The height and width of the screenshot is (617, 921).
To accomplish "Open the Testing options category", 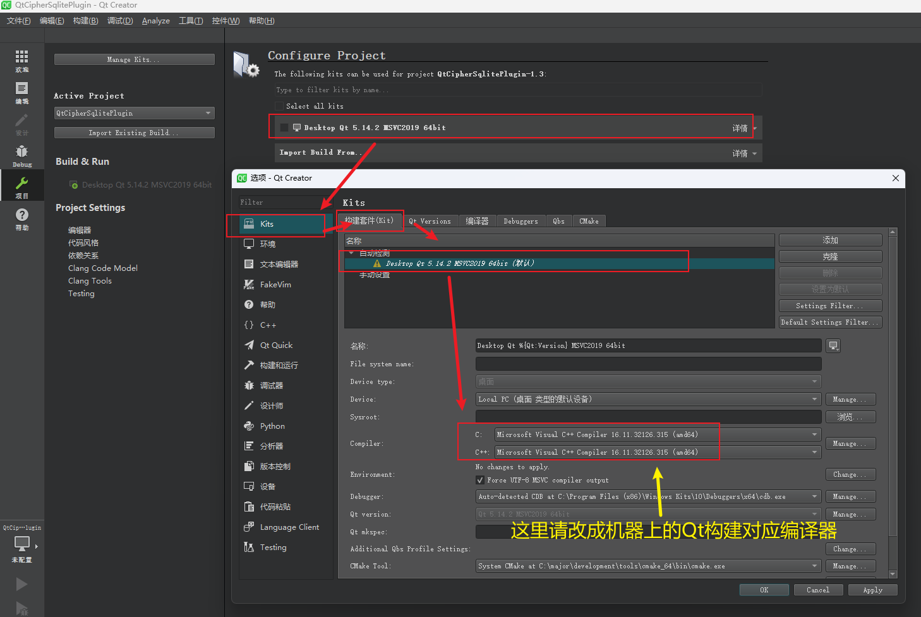I will 286,548.
